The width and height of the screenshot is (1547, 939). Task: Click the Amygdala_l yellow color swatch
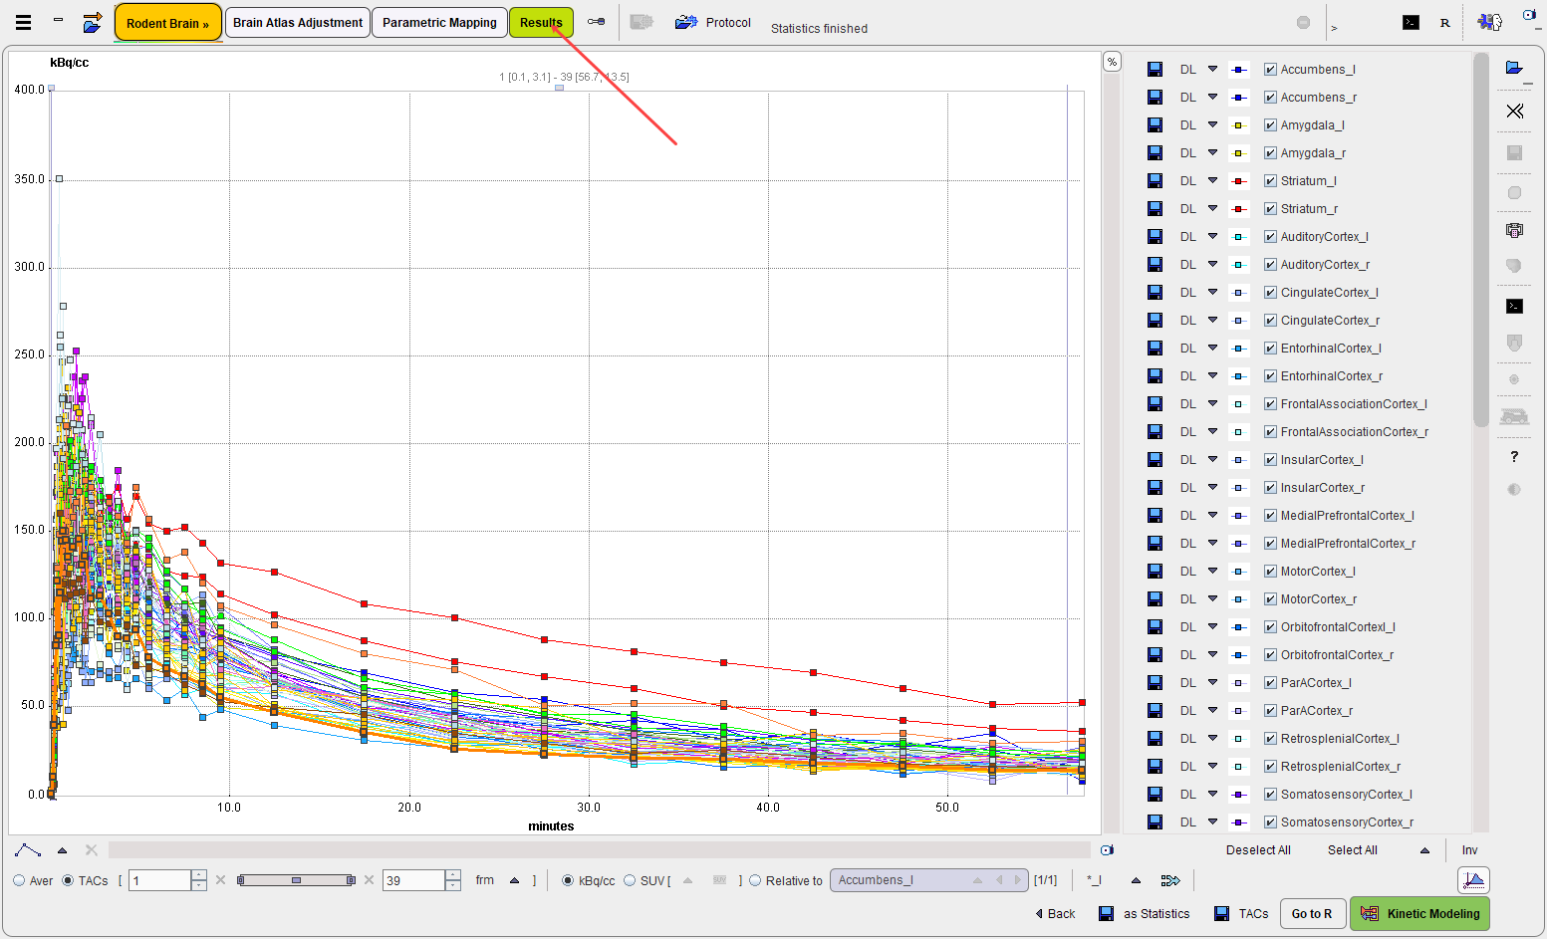tap(1238, 124)
